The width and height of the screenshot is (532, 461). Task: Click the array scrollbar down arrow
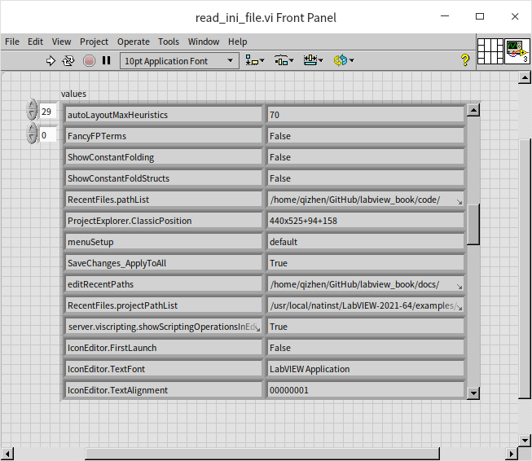point(473,393)
